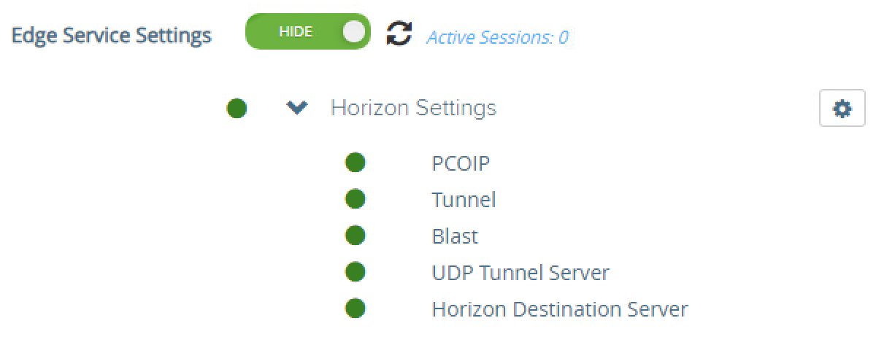Image resolution: width=876 pixels, height=353 pixels.
Task: Collapse the Horizon Settings chevron
Action: [x=296, y=109]
